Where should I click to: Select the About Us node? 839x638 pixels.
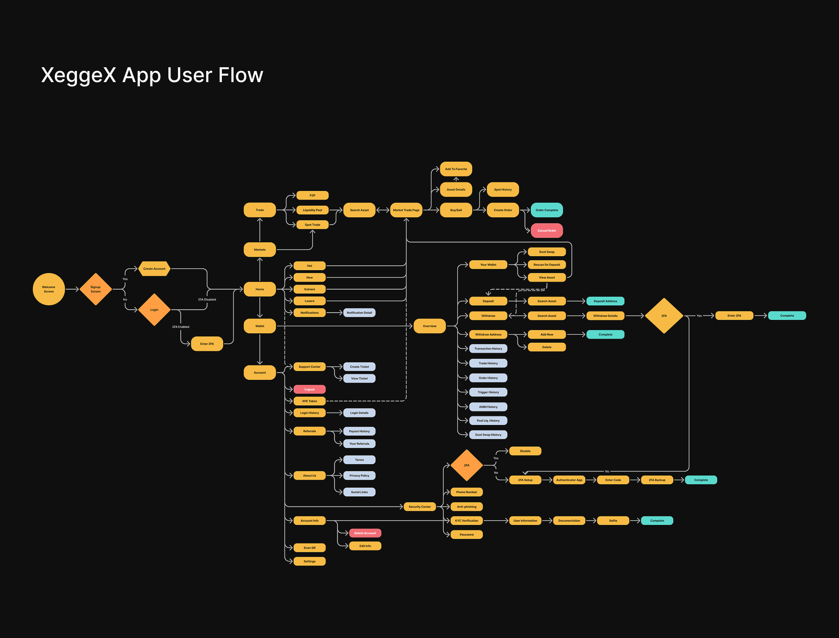point(309,476)
